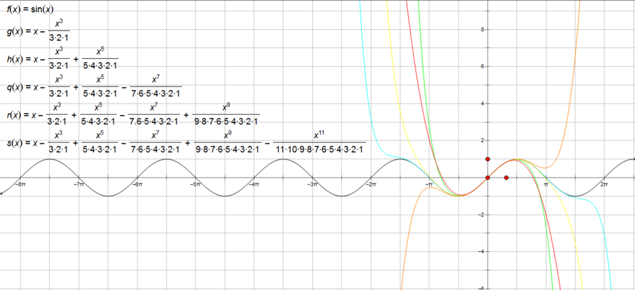Screen dimensions: 635x290
Task: Click the red point on x-axis right of origin
Action: click(506, 178)
